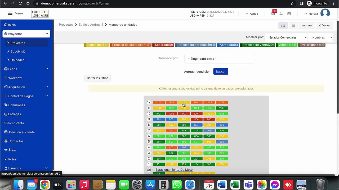Viewport: 339px width, 190px height.
Task: Select unit 705 on the map
Action: [x=209, y=131]
